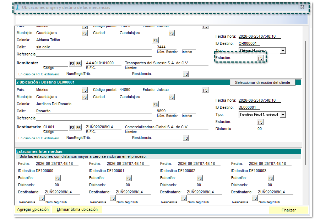315x220 pixels.
Task: Click Remitente NumRegIdTrib field
Action: pyautogui.click(x=111, y=74)
